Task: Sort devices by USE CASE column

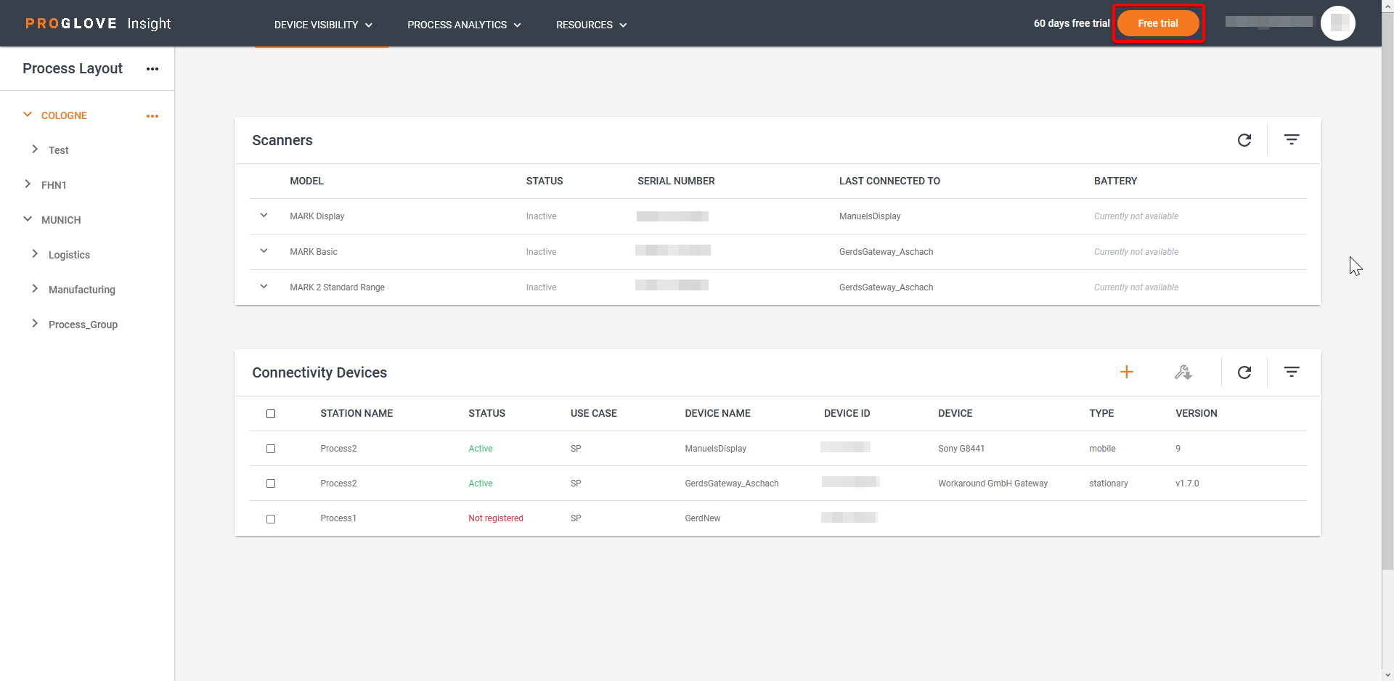Action: (x=593, y=413)
